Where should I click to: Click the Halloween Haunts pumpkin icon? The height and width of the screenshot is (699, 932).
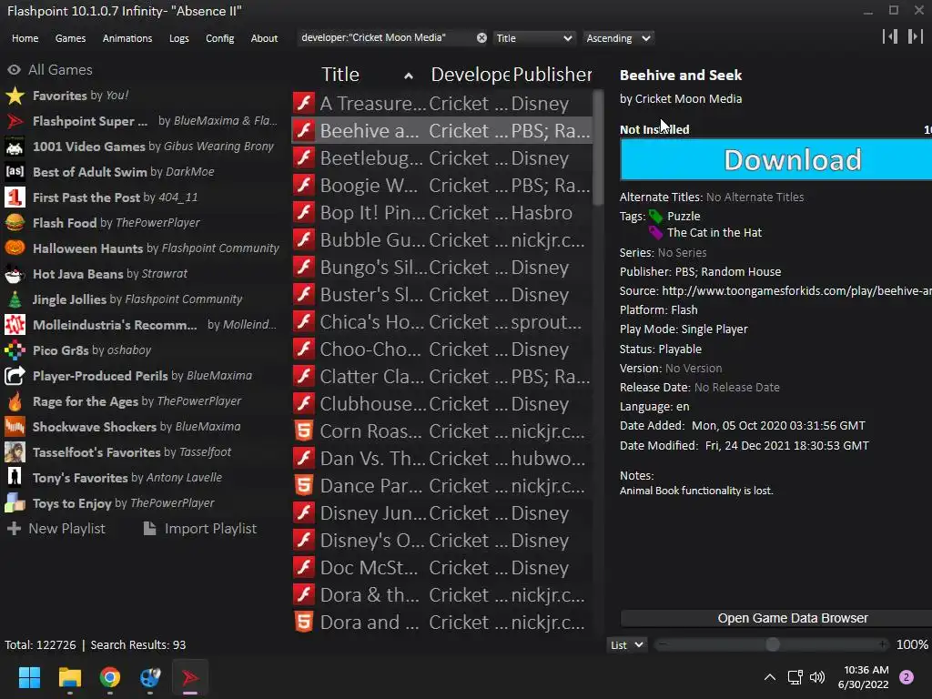coord(15,248)
